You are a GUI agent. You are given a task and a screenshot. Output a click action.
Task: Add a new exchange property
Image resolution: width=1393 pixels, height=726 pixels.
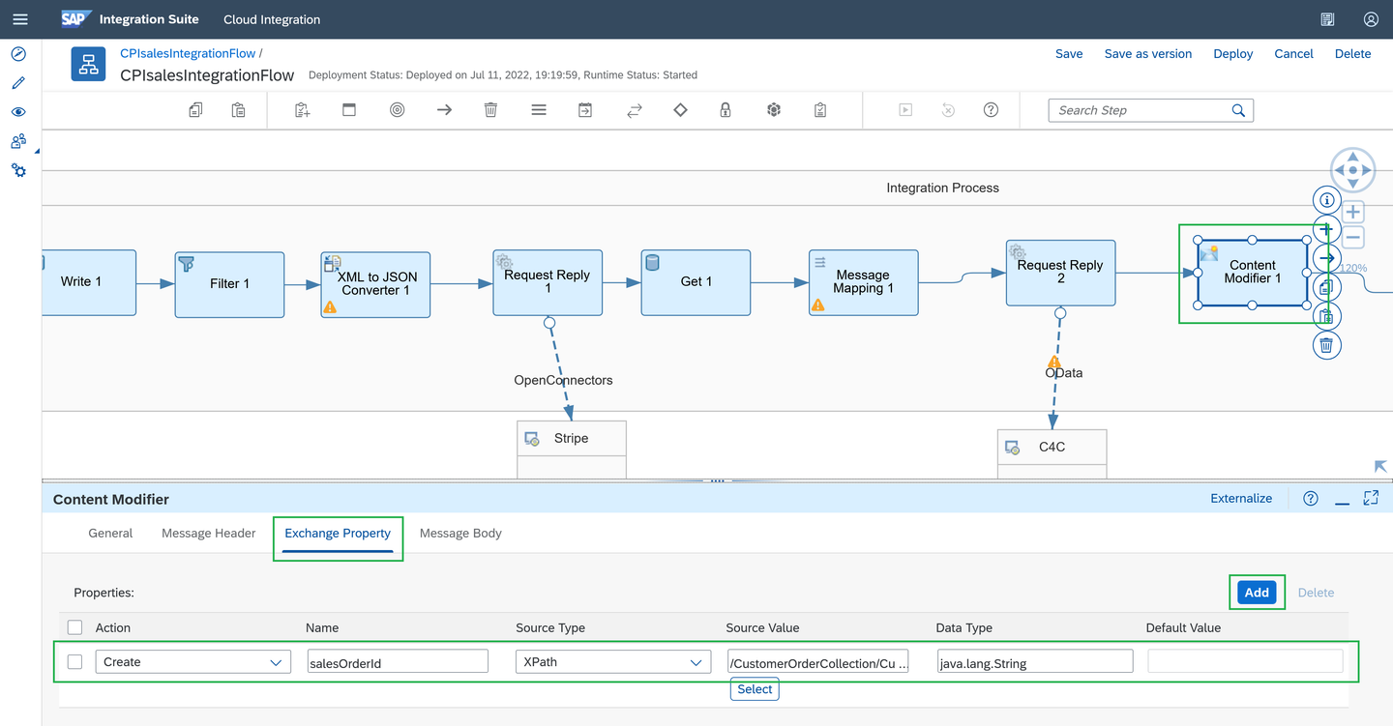(x=1257, y=593)
